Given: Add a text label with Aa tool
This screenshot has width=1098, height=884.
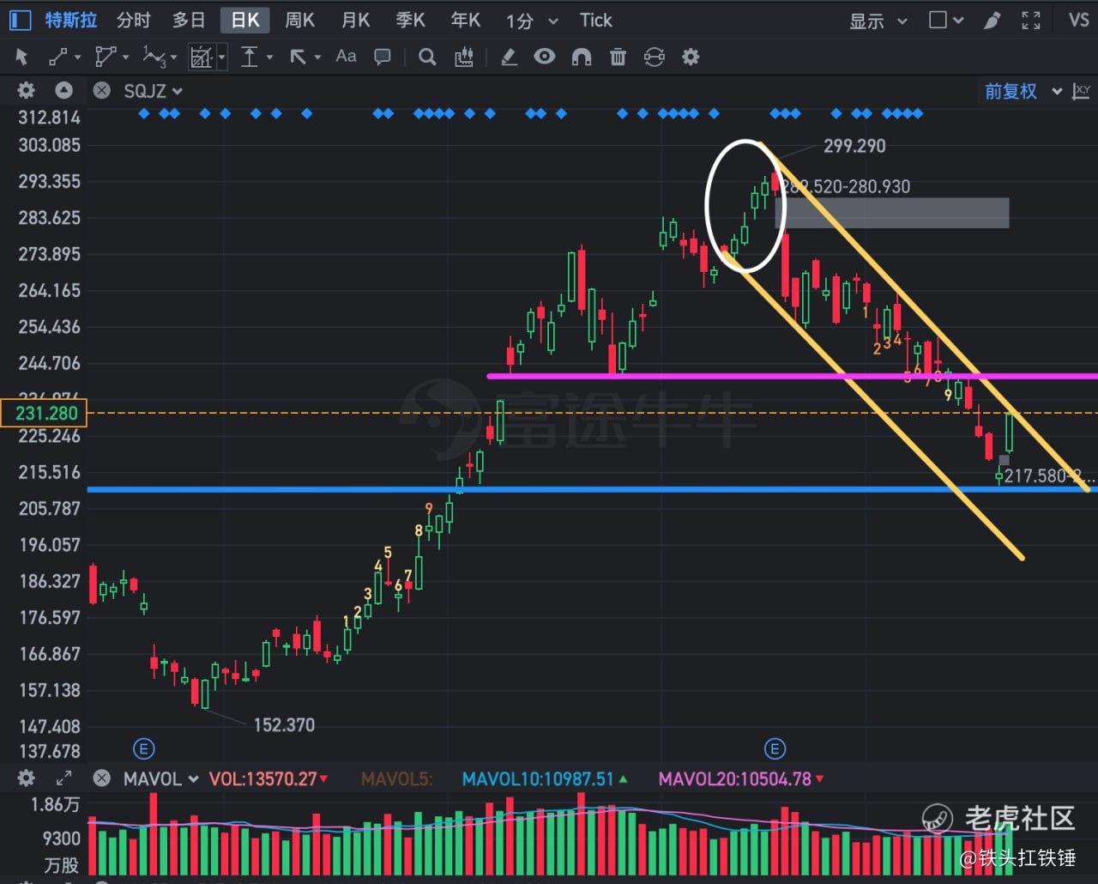Looking at the screenshot, I should pos(346,57).
